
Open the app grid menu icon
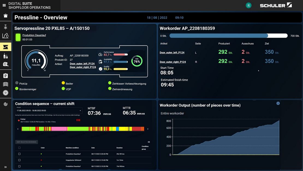point(4,5)
